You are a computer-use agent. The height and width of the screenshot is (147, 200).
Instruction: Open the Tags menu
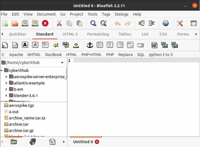point(106,14)
